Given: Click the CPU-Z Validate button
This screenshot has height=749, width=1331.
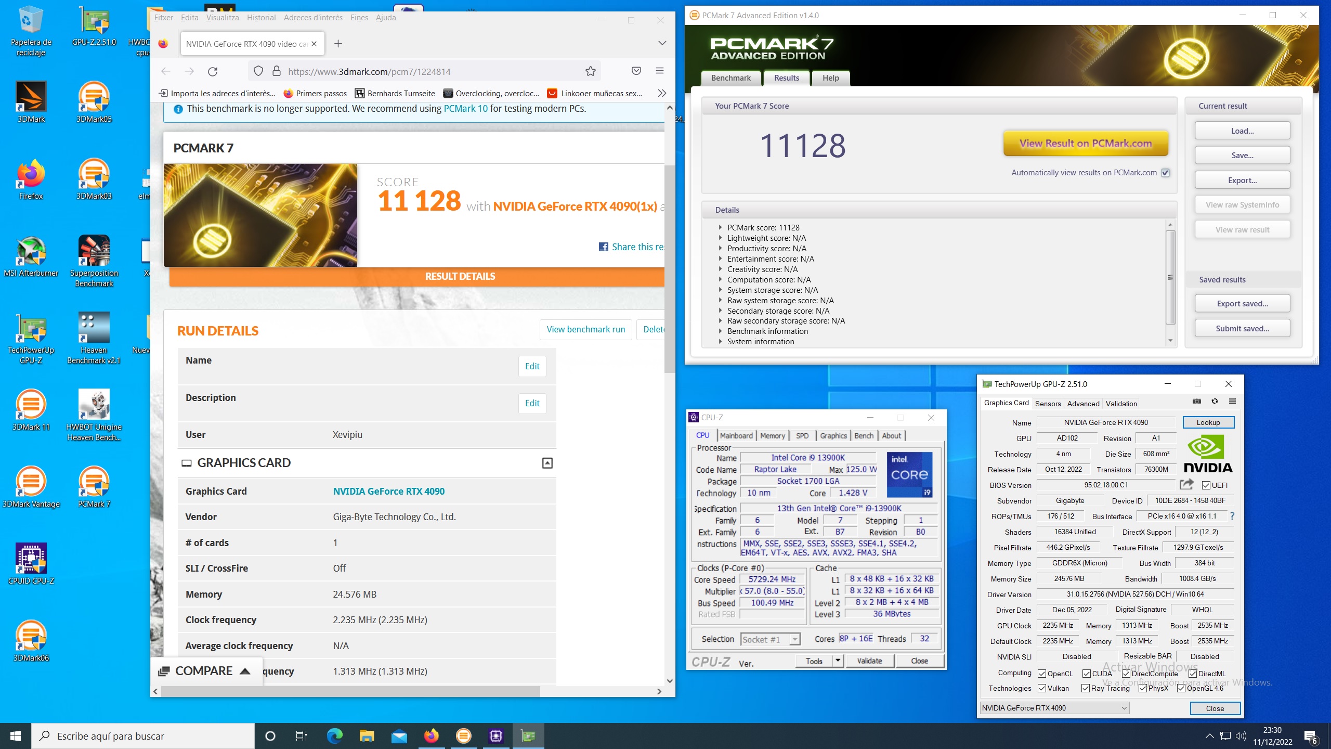Looking at the screenshot, I should click(x=869, y=661).
